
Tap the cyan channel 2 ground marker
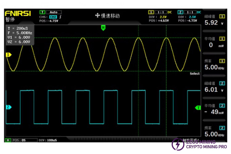point(8,107)
